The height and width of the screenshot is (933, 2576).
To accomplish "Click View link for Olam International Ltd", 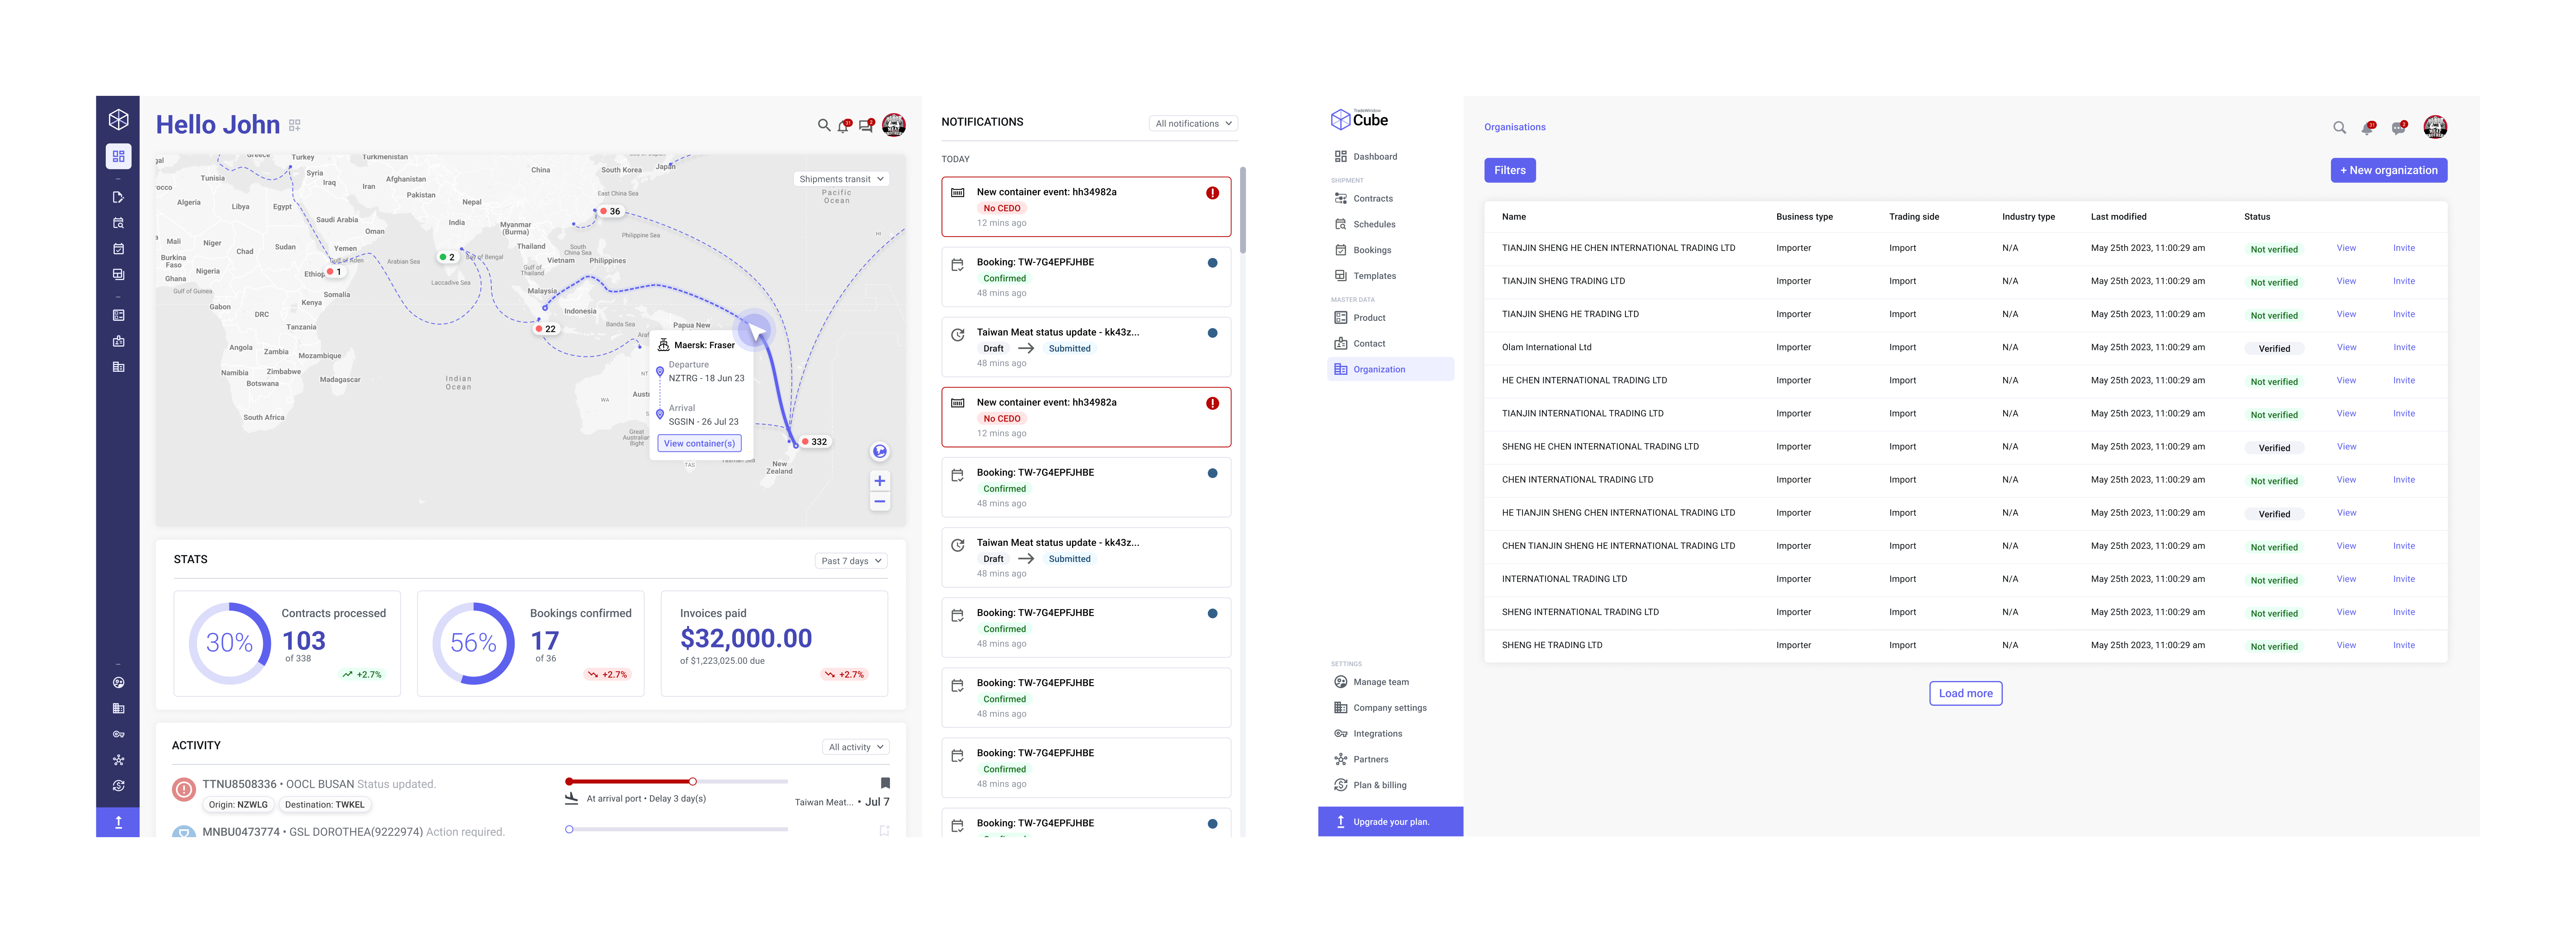I will [2346, 347].
